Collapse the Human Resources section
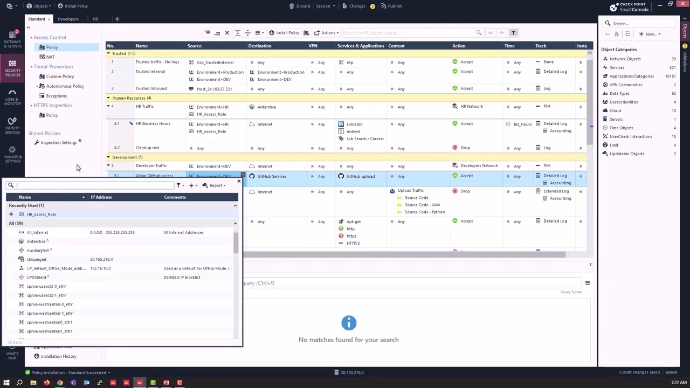This screenshot has height=388, width=690. 108,98
